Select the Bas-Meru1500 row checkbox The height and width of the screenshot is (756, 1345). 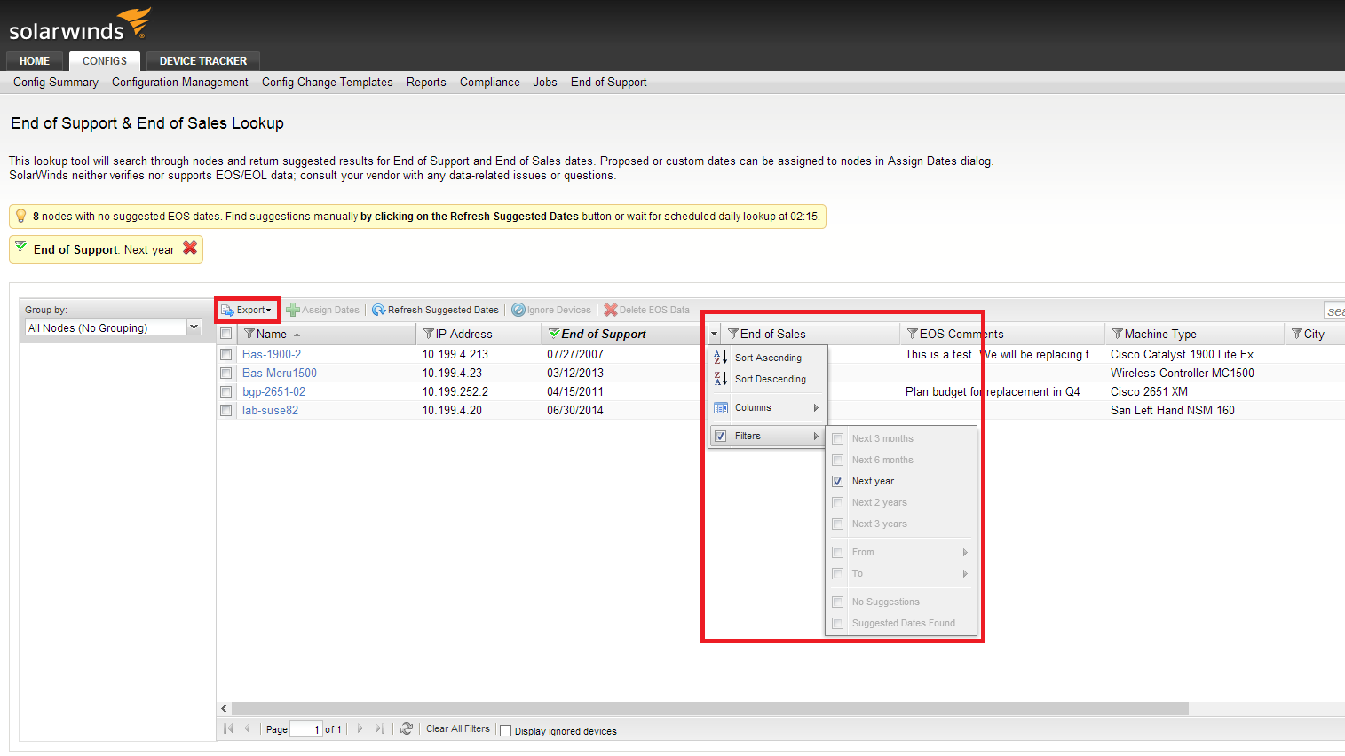[x=226, y=373]
